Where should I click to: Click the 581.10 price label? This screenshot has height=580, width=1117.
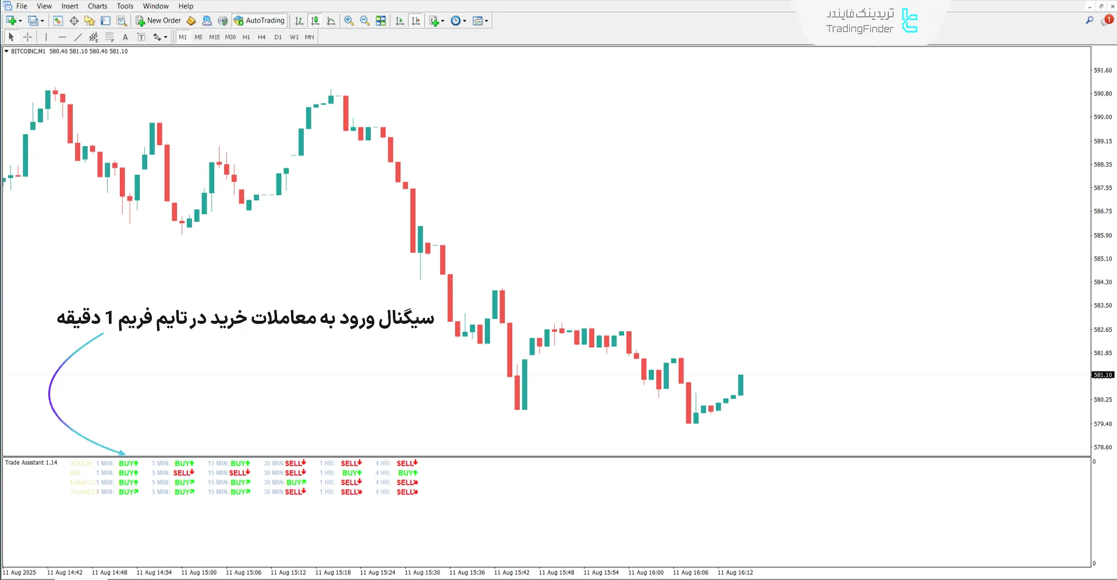[x=1102, y=374]
